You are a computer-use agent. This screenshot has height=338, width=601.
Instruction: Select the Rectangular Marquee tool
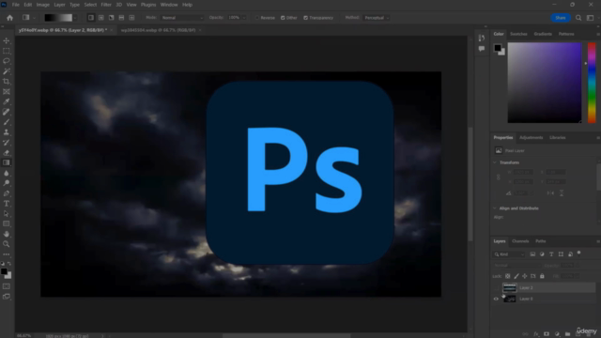click(x=7, y=51)
